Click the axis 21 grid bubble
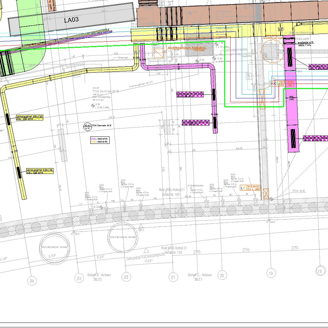328x328 pixels. 173,277
